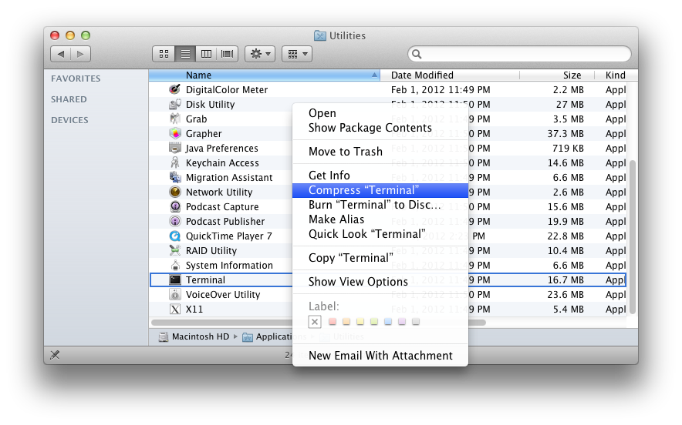The width and height of the screenshot is (682, 425).
Task: Click the DEVICES sidebar heading
Action: [x=69, y=120]
